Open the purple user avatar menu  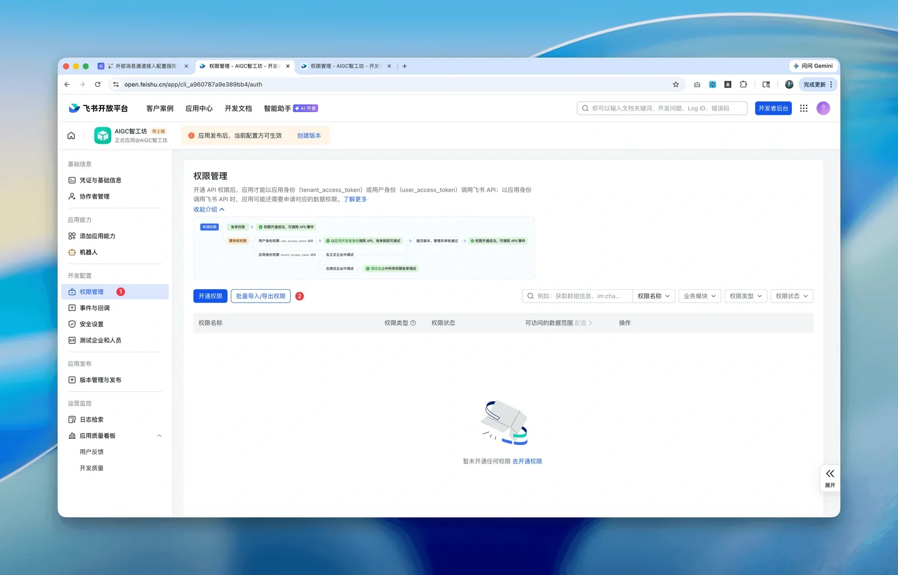[x=823, y=108]
